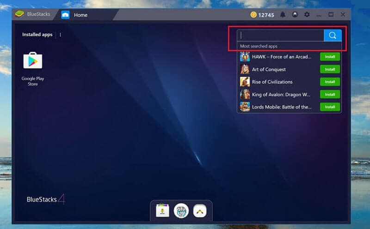Viewport: 370px width, 229px height.
Task: Install Lords Mobile: Battle of the...
Action: 330,107
